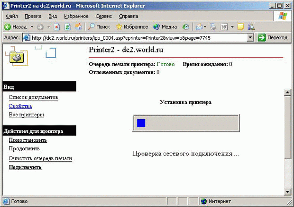Open the Forward history dropdown arrow

[48, 27]
